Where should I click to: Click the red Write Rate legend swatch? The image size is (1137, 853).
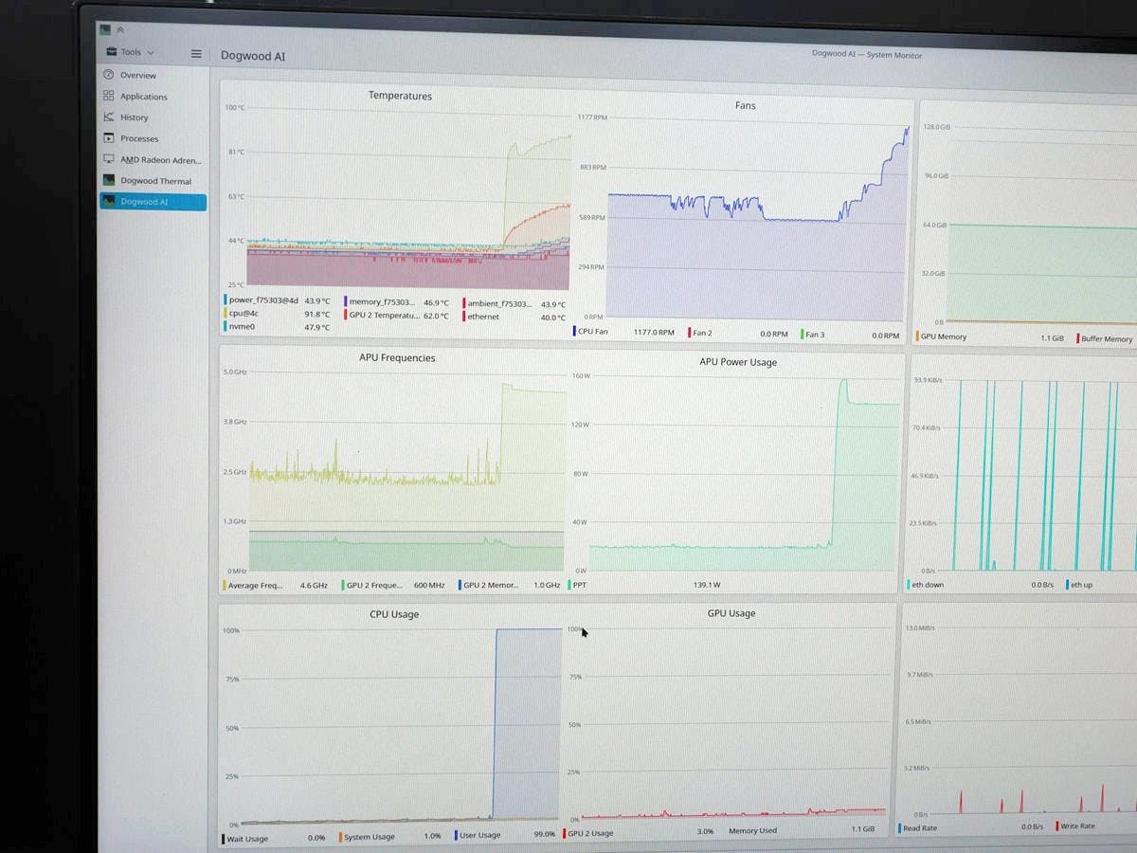(1056, 826)
